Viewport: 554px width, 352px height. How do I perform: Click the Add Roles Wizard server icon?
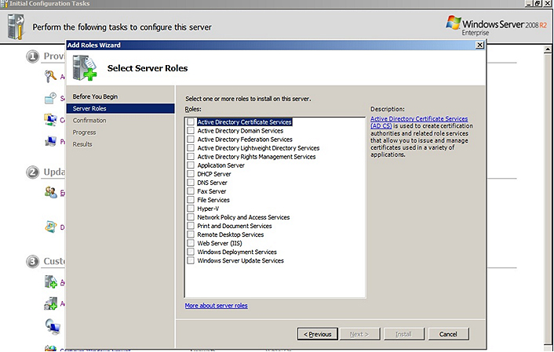click(85, 69)
